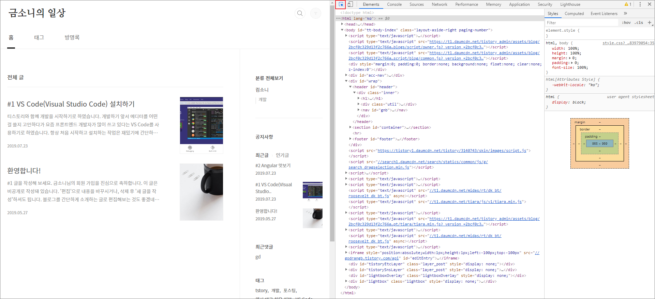Close the DevTools panel
Viewport: 655px width, 299px height.
(650, 4)
